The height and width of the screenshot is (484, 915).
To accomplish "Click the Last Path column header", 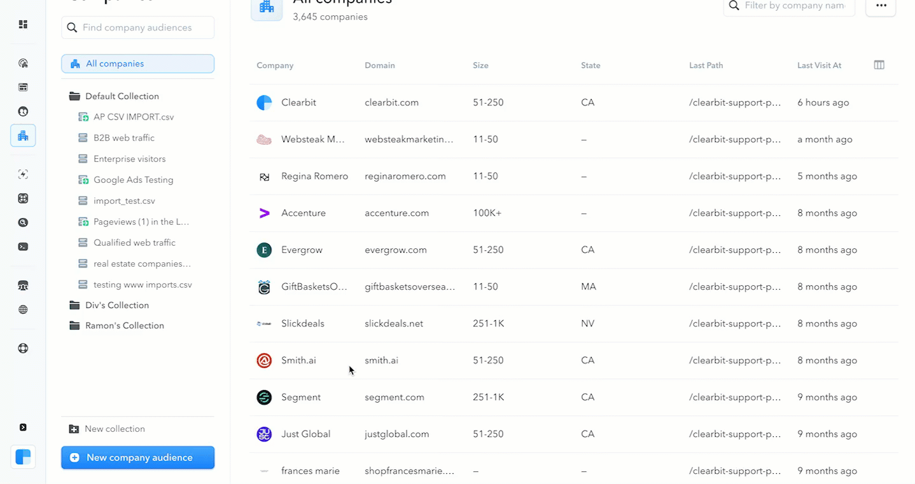I will [x=706, y=65].
